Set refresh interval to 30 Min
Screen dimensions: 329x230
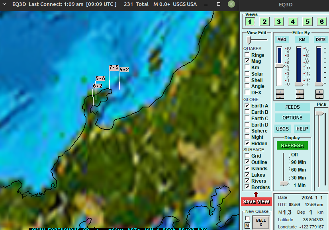coord(298,178)
